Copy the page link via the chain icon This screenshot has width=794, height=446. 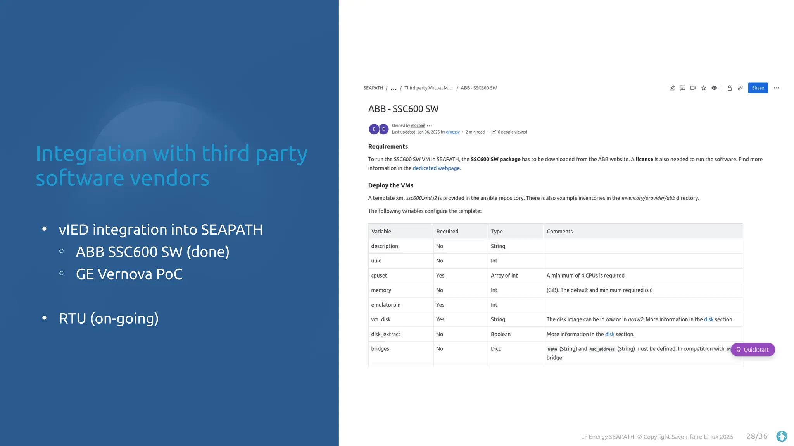click(740, 88)
